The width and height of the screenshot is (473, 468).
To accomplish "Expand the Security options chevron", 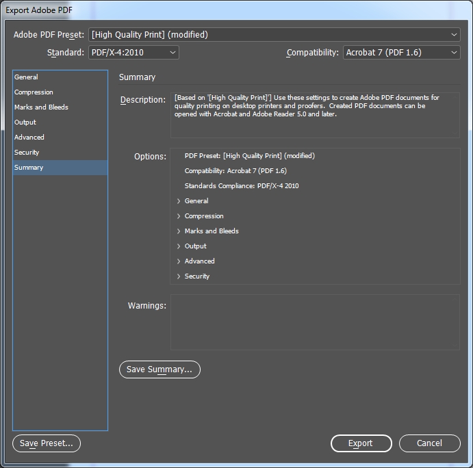I will [179, 276].
